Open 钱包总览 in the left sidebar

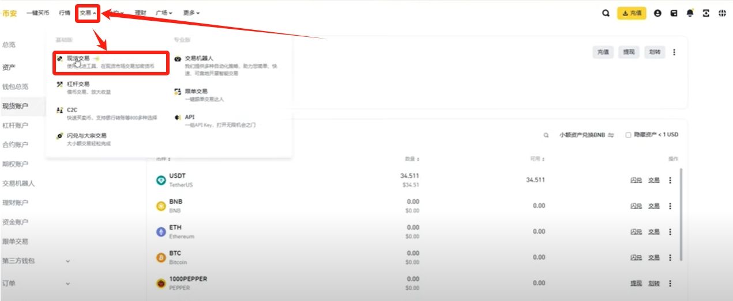15,87
